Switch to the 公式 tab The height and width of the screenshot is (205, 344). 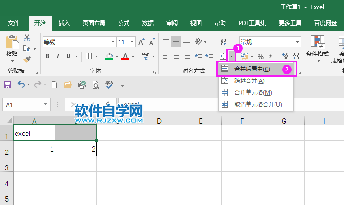[124, 23]
